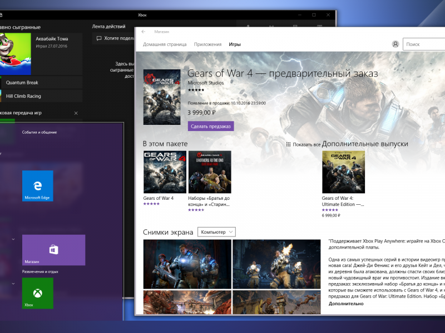
Task: Open the Xbox green tile
Action: click(x=38, y=292)
